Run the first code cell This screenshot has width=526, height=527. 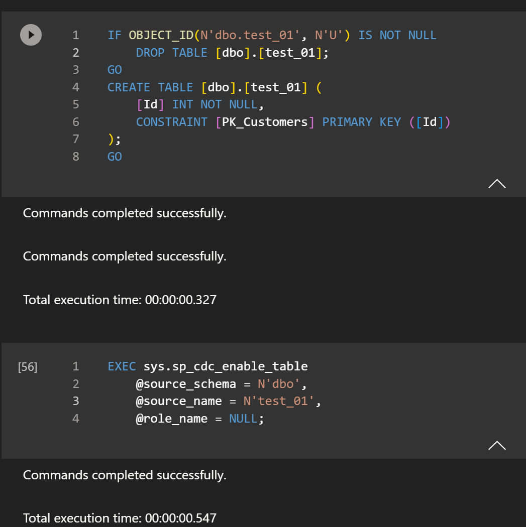tap(31, 35)
